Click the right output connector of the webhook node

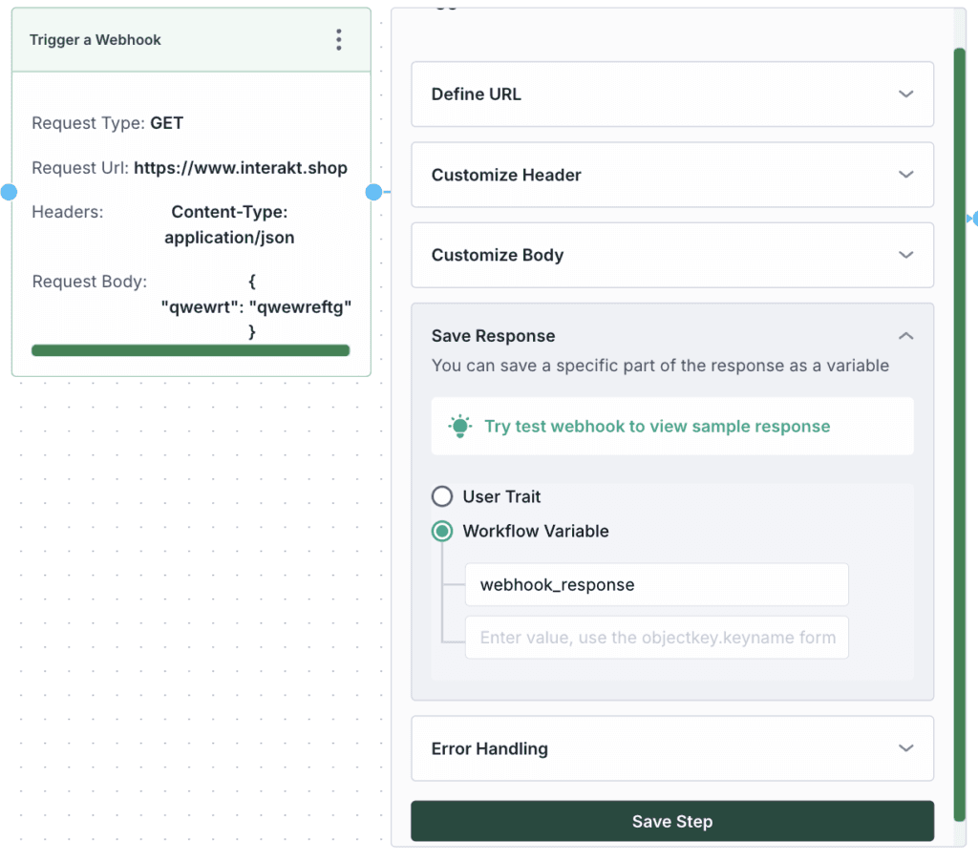pos(373,192)
